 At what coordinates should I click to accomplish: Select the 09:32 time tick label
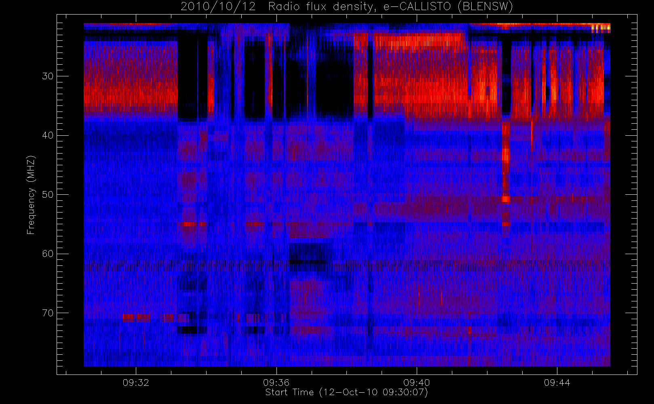(x=136, y=383)
